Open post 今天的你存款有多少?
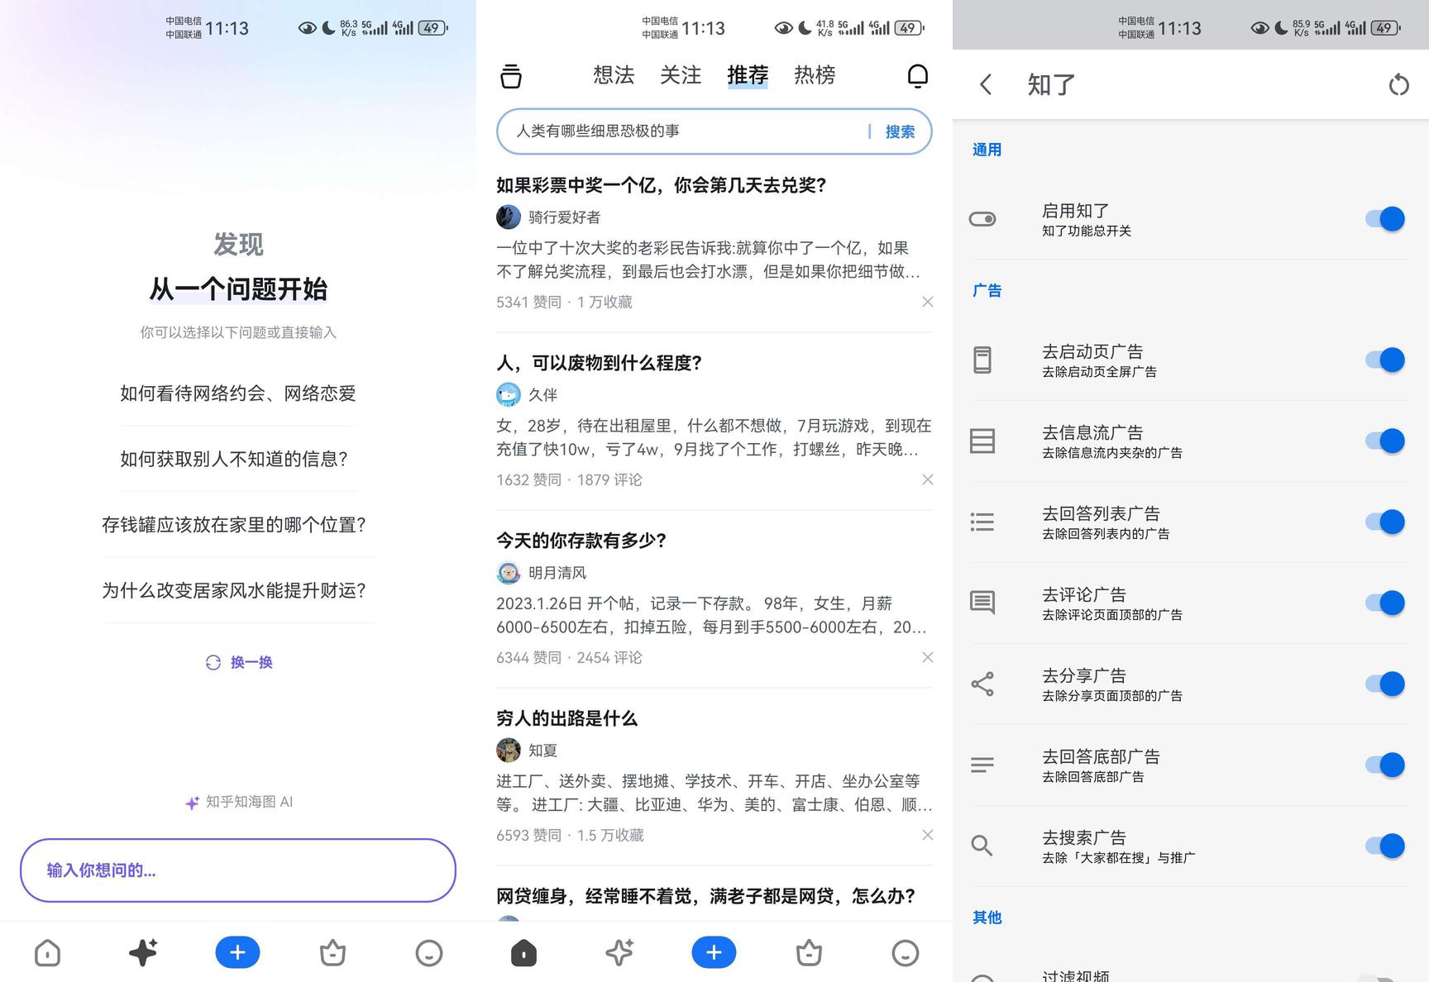Viewport: 1429px width, 982px height. [x=581, y=541]
